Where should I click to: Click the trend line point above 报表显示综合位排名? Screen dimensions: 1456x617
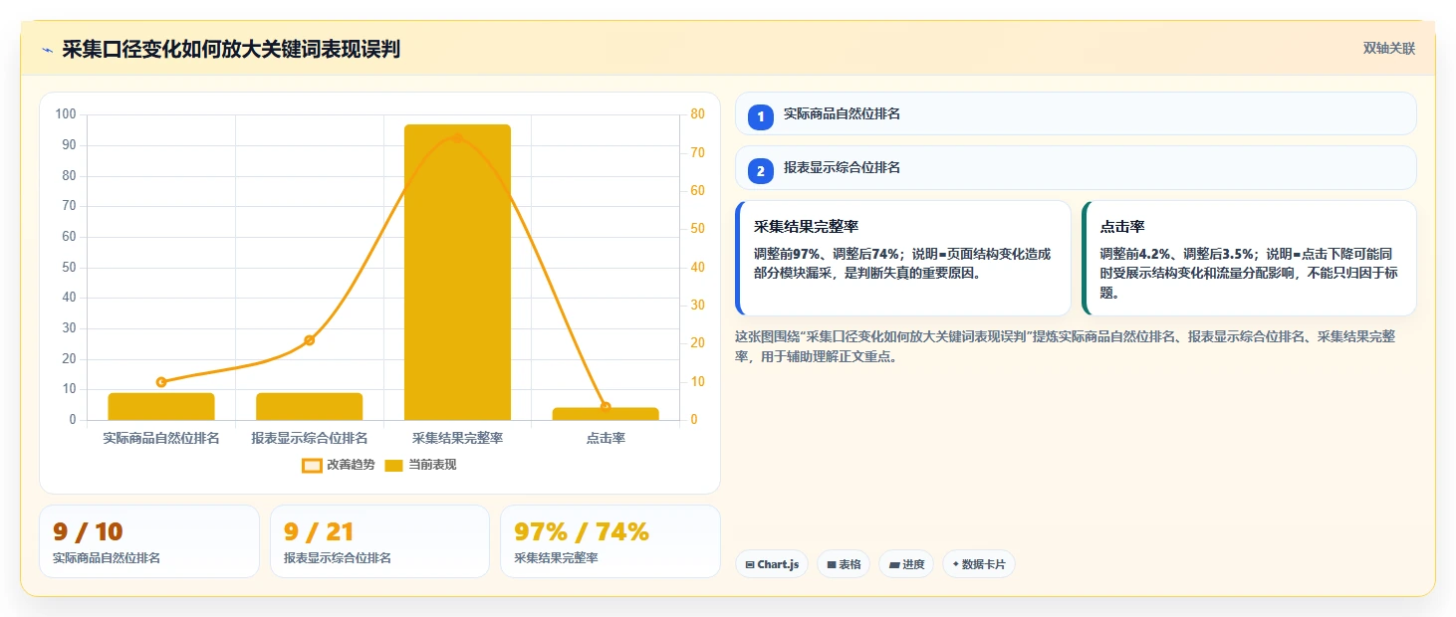click(x=310, y=340)
